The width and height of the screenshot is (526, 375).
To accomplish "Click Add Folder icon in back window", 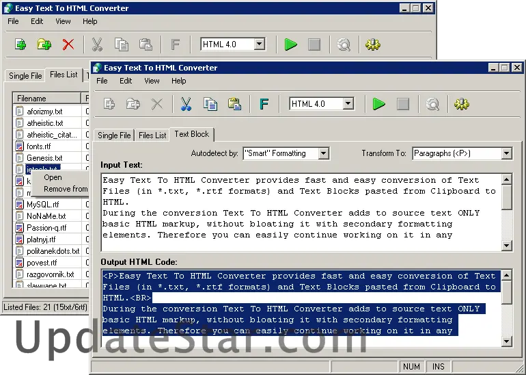I will [x=44, y=44].
